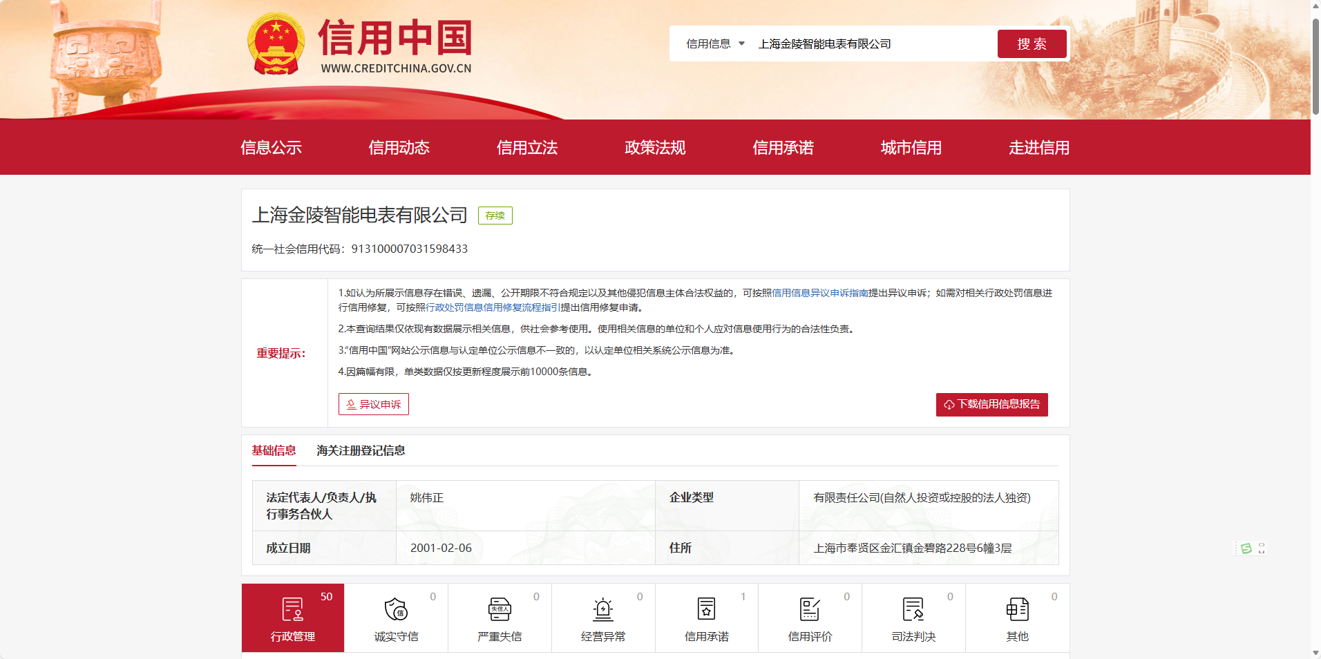Click the green S floating icon
The width and height of the screenshot is (1321, 659).
[x=1246, y=548]
